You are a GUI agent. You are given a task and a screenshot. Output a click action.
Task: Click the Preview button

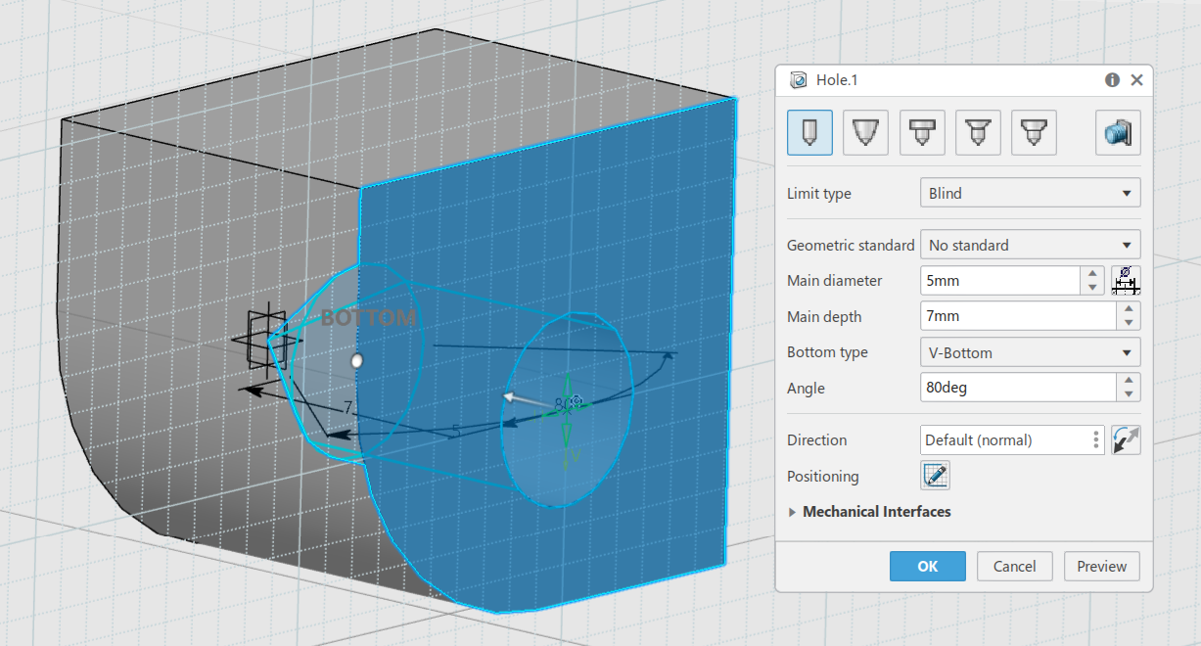[x=1102, y=566]
